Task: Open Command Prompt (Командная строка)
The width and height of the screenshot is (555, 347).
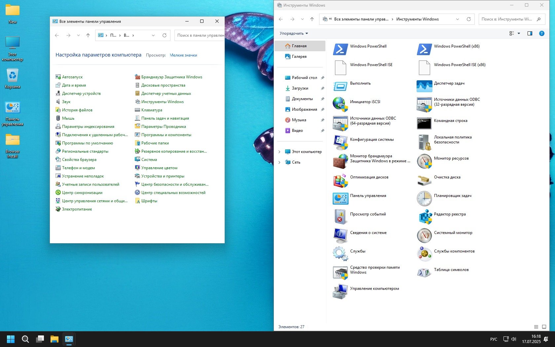Action: pos(424,124)
